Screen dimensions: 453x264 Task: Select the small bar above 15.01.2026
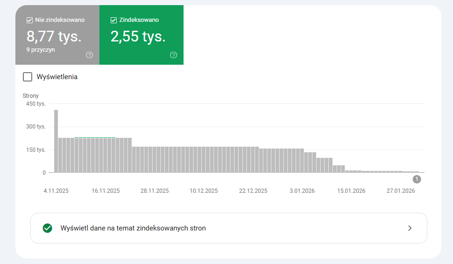pyautogui.click(x=351, y=171)
